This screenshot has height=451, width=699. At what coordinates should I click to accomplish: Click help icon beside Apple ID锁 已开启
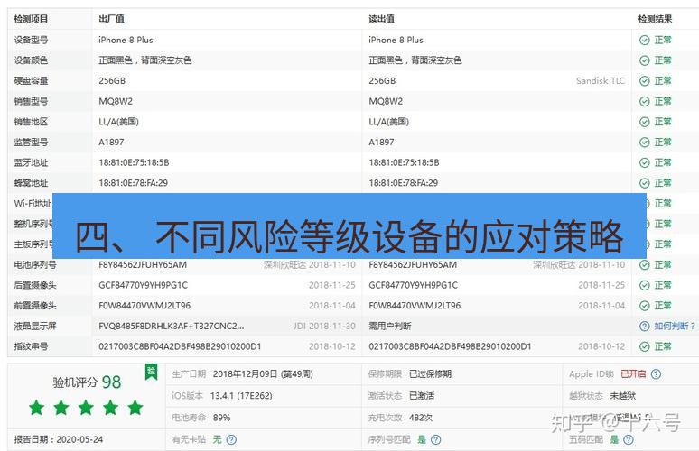click(x=656, y=374)
